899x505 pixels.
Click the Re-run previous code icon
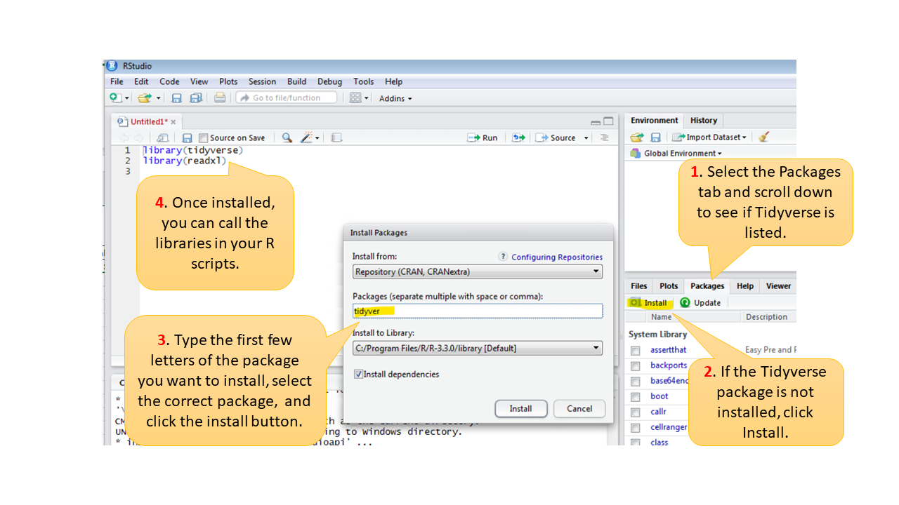click(519, 138)
